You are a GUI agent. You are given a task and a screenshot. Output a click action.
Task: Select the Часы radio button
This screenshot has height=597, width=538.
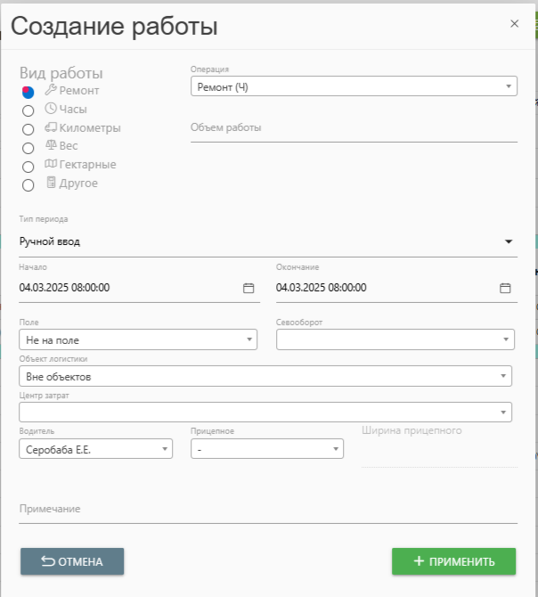[x=28, y=110]
